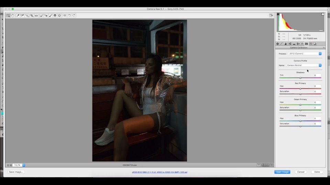Open workflow options link below the image
330x185 pixels.
click(159, 172)
